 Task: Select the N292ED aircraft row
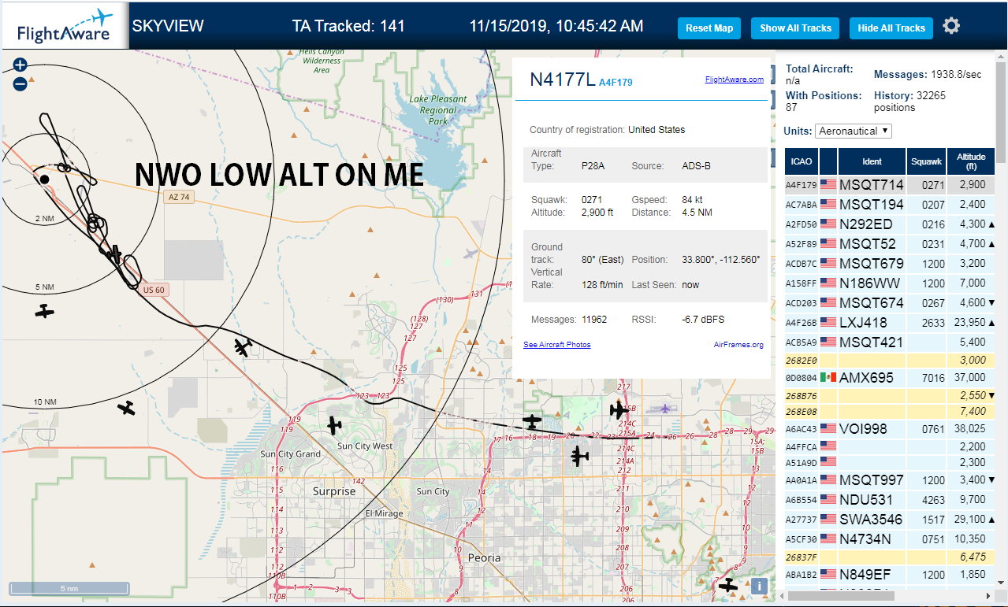[891, 224]
